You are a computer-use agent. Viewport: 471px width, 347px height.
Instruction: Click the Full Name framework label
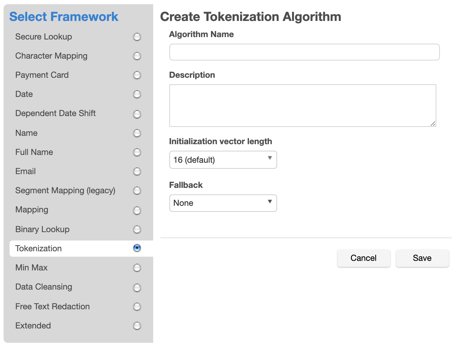(34, 152)
